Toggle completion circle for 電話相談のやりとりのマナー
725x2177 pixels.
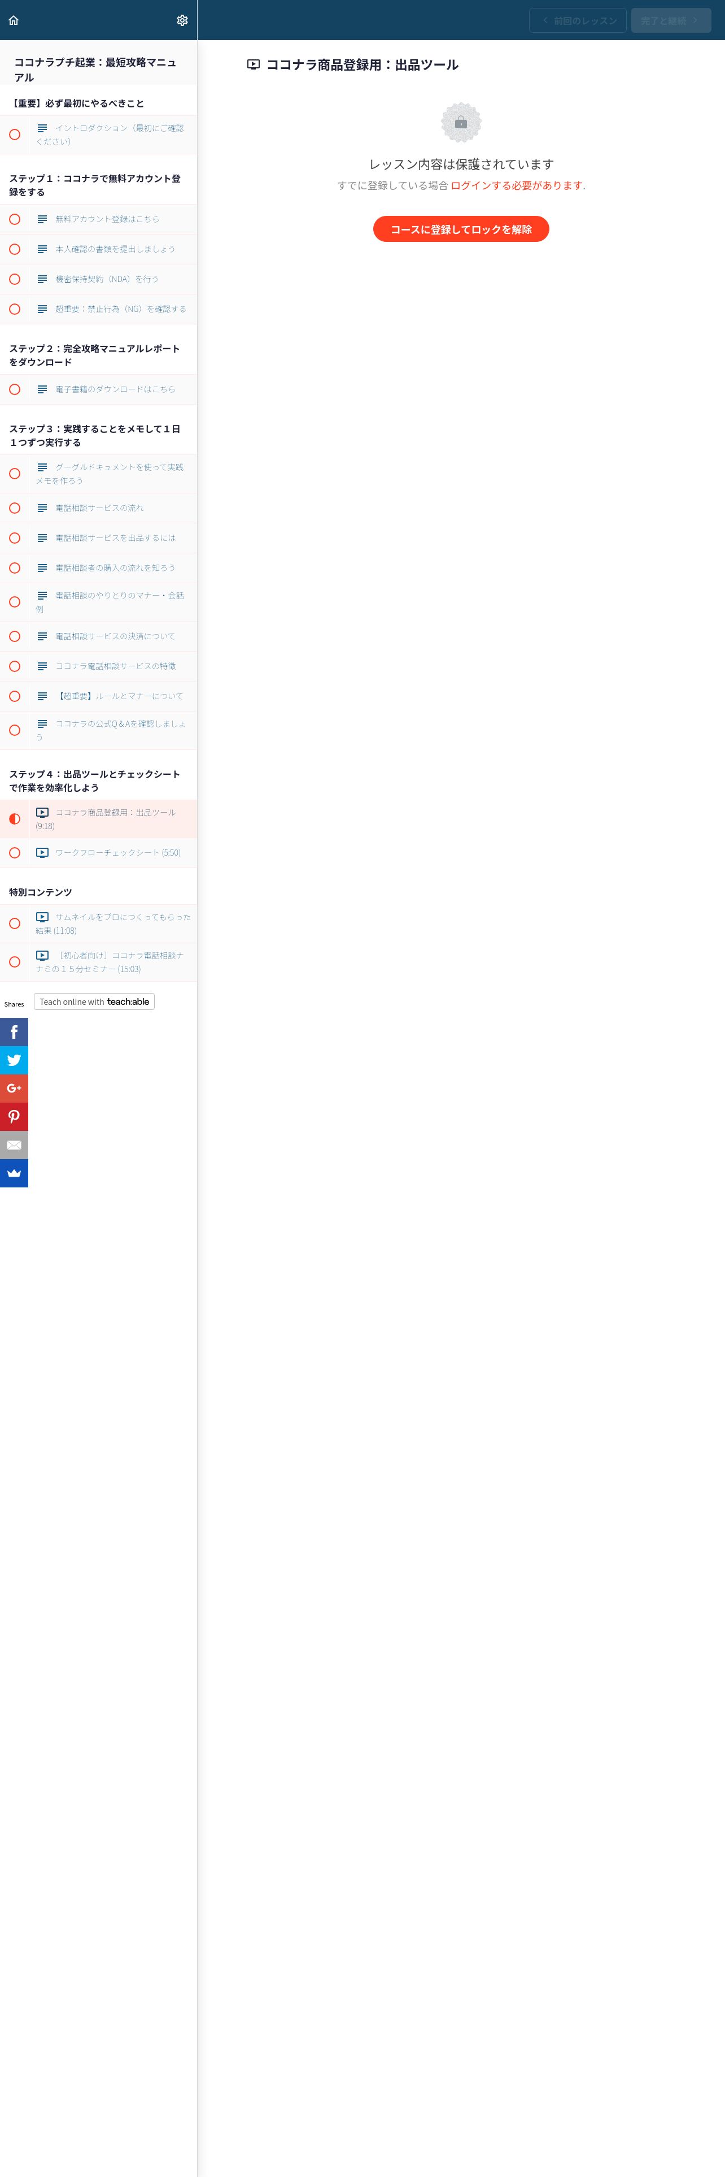pyautogui.click(x=14, y=602)
